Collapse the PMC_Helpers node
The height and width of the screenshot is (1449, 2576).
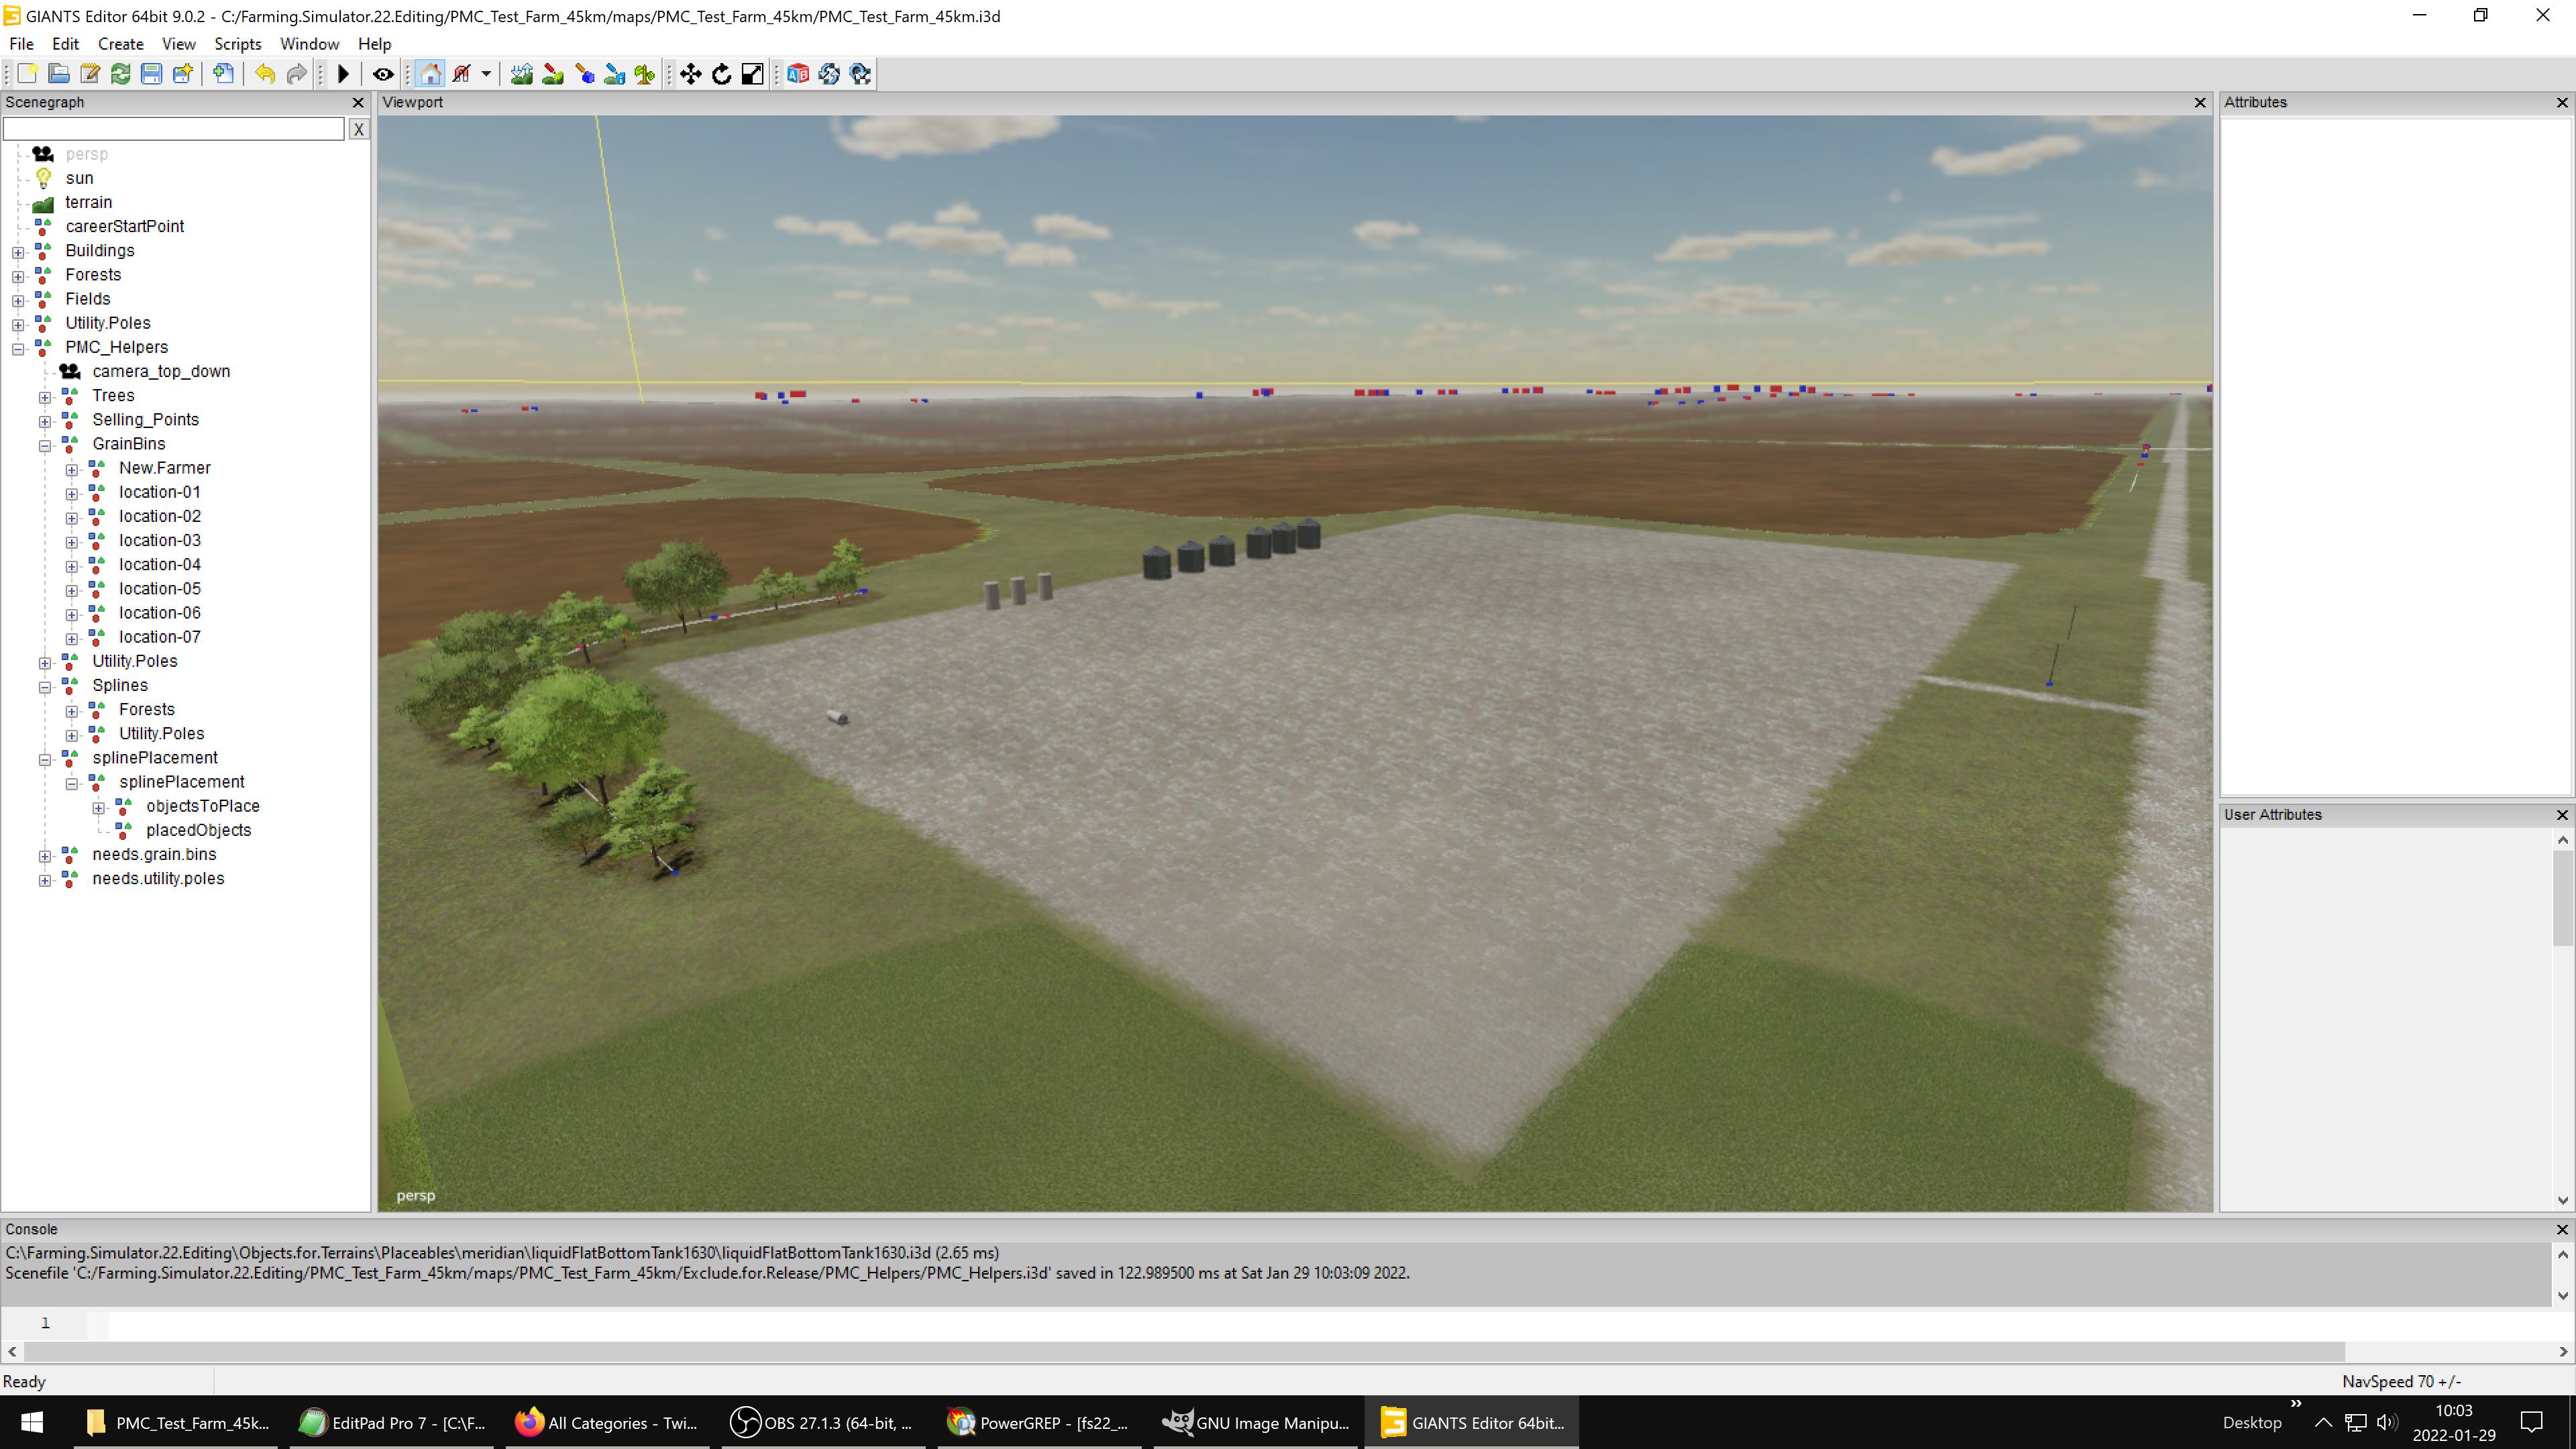[18, 349]
